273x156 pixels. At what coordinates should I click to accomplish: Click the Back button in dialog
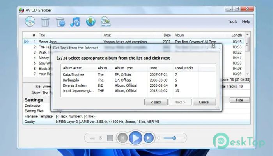156,102
